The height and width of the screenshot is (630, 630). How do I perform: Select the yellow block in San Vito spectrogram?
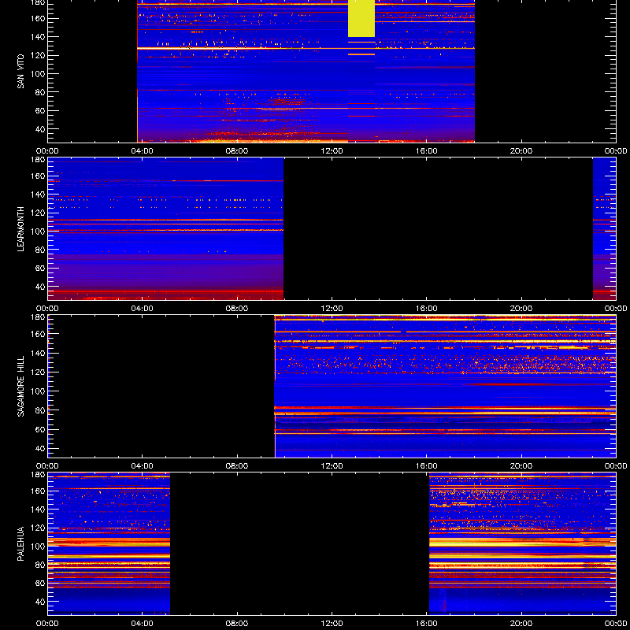pyautogui.click(x=361, y=18)
